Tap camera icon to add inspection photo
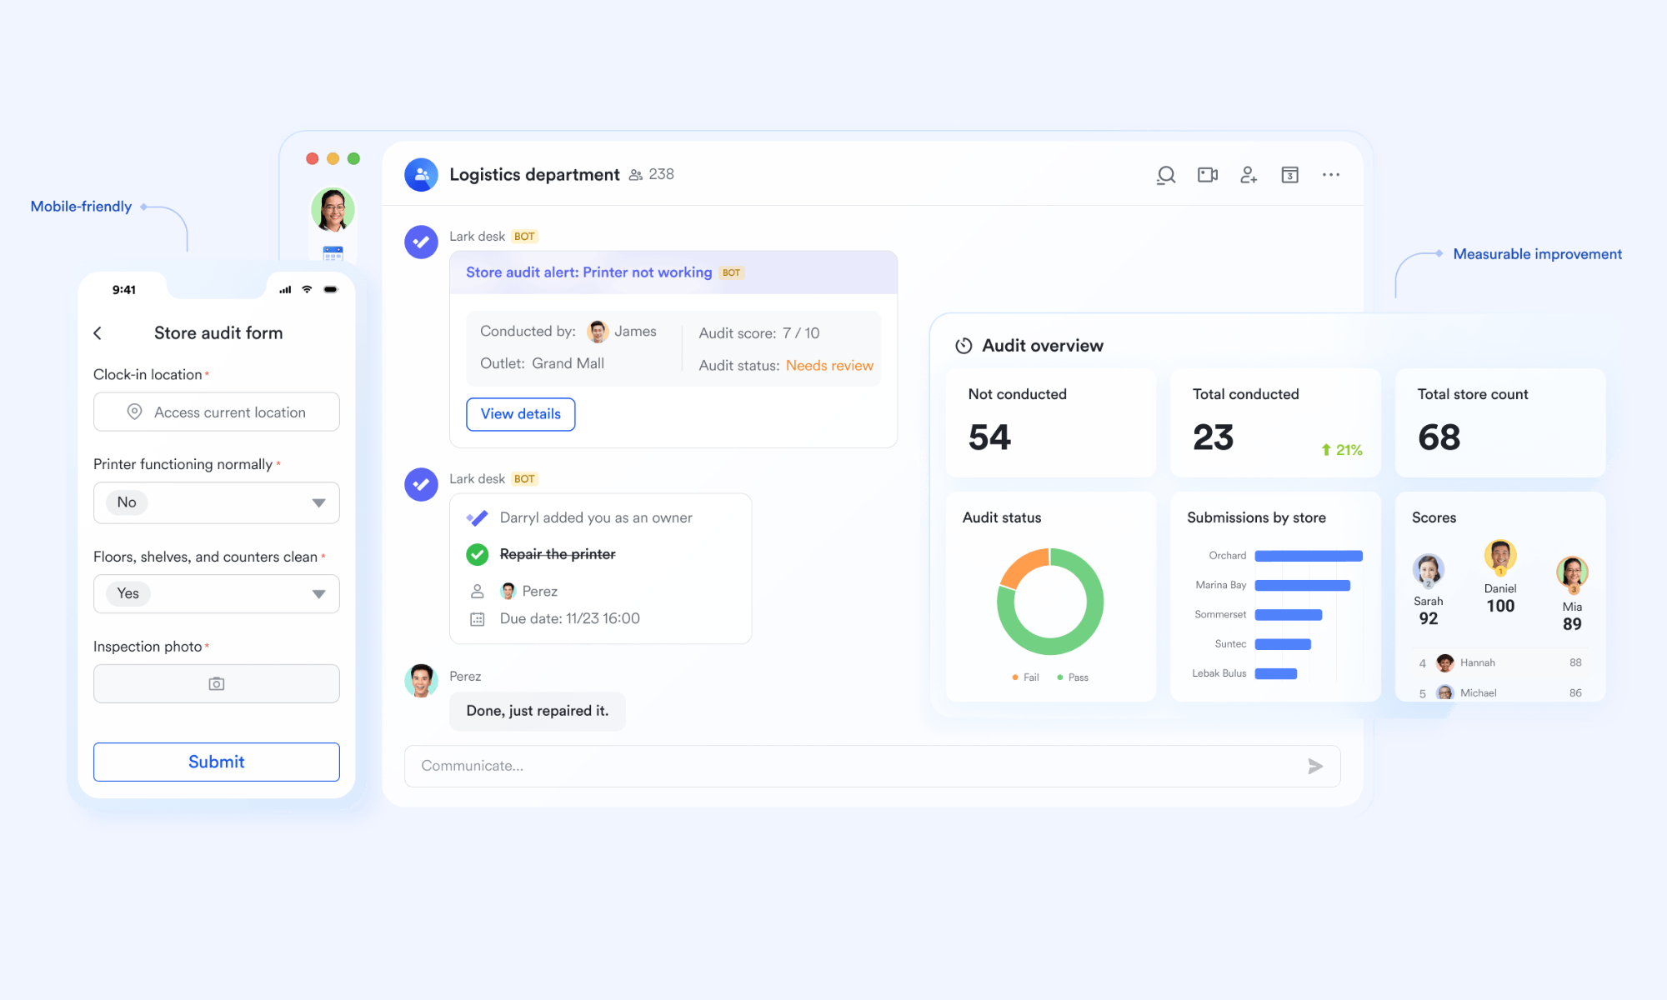1667x1000 pixels. pos(217,683)
